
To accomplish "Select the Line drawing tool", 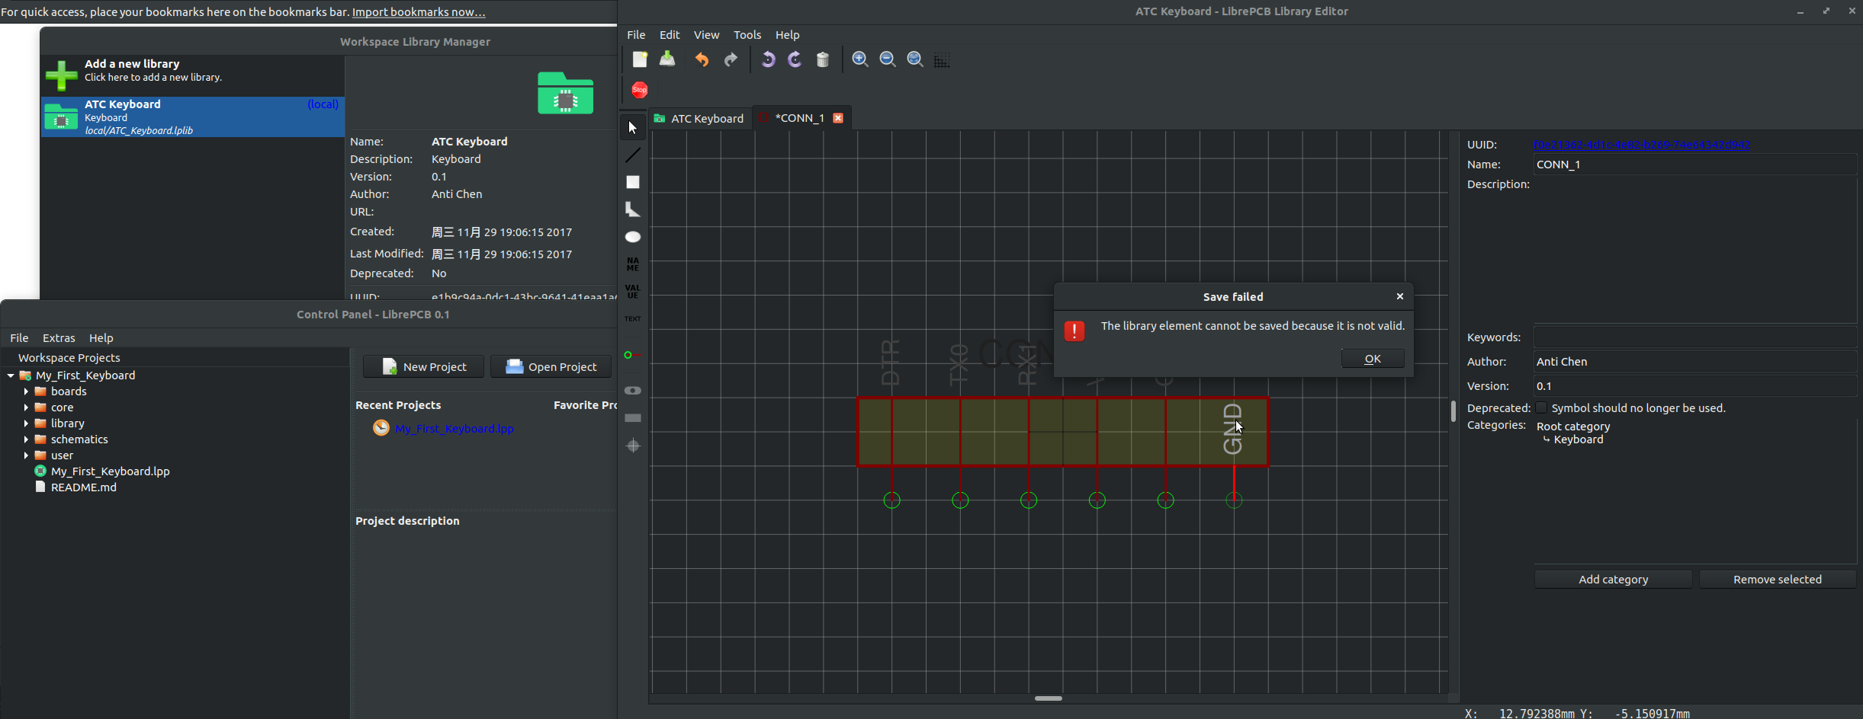I will point(633,155).
